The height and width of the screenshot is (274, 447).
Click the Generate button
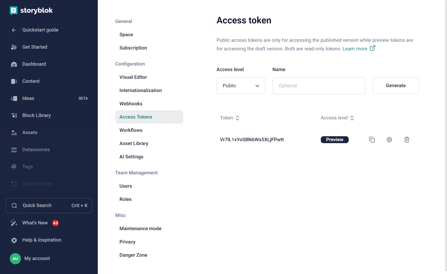396,85
